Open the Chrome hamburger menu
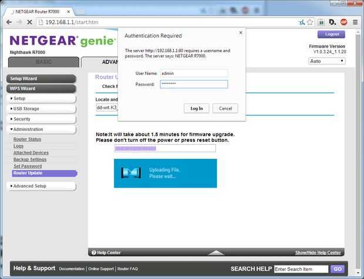This screenshot has width=364, height=279. pos(355,22)
